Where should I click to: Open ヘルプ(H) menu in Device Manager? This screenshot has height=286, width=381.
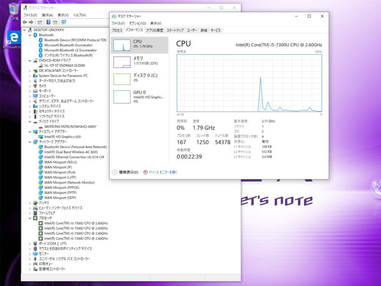point(79,15)
